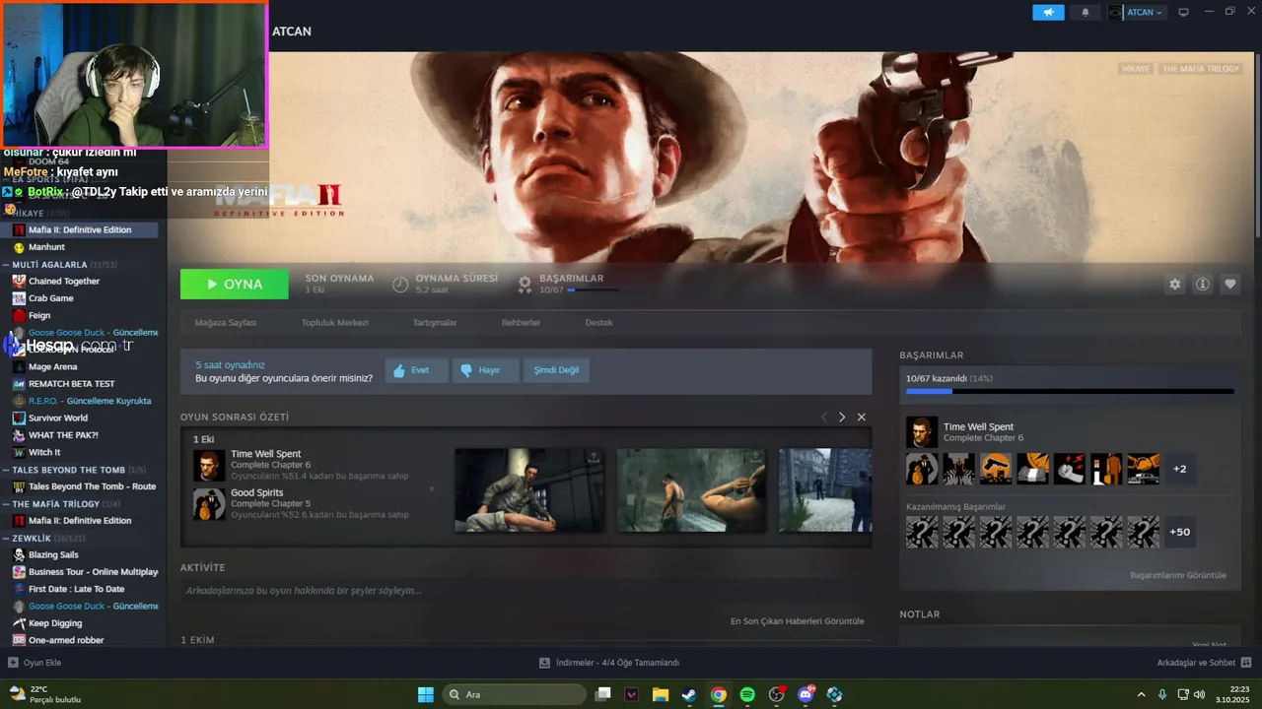Select Mage Arena in the library
This screenshot has height=709, width=1262.
[52, 366]
